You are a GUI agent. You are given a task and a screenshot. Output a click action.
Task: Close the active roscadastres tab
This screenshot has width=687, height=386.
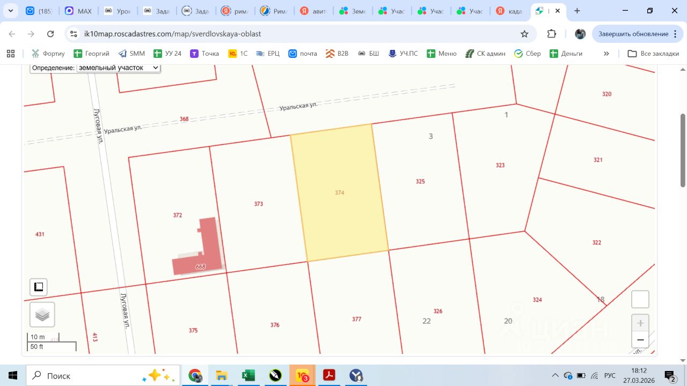click(558, 11)
